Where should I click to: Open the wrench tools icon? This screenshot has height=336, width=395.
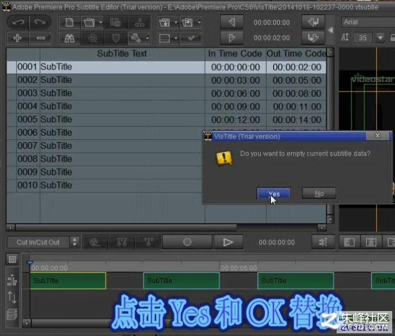click(136, 38)
